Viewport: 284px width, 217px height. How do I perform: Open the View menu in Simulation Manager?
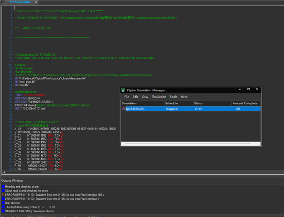[144, 97]
